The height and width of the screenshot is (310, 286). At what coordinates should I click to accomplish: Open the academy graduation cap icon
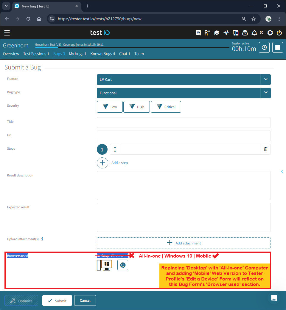coord(217,32)
